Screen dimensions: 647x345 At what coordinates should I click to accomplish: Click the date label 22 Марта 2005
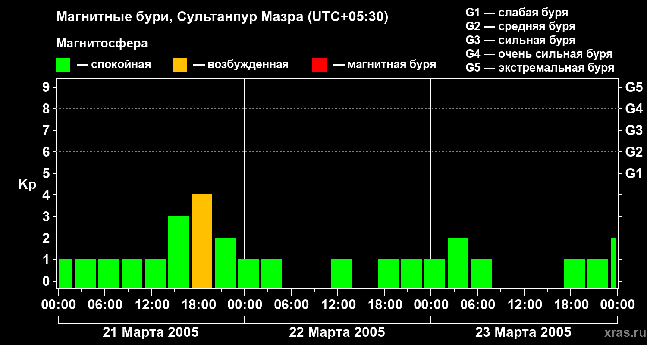337,332
